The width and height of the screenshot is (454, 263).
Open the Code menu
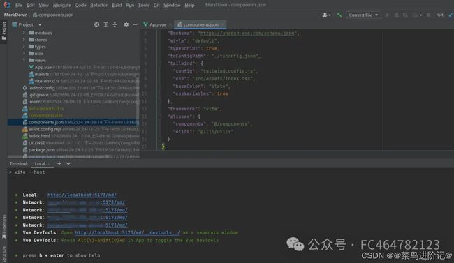tap(81, 5)
